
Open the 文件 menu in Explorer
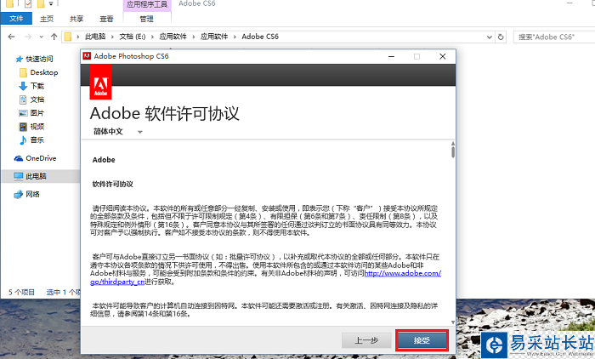click(16, 18)
